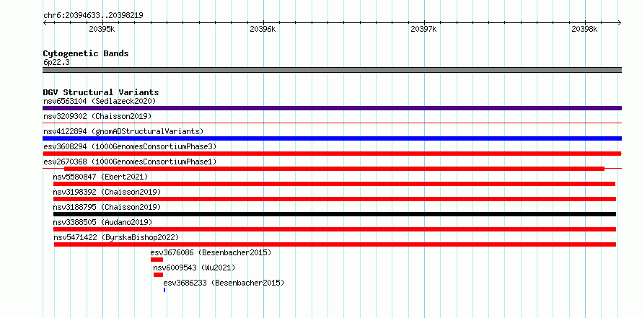This screenshot has width=642, height=318.
Task: Select the blue nsv4122894 variant bar
Action: (332, 138)
